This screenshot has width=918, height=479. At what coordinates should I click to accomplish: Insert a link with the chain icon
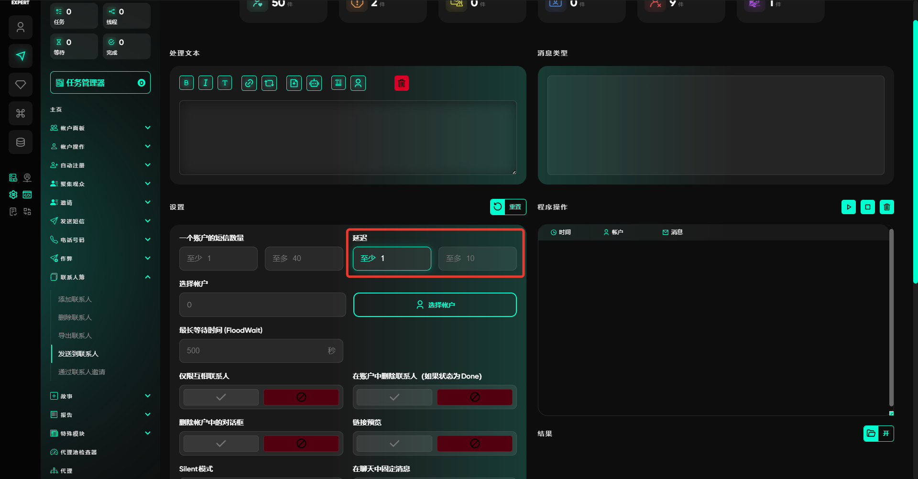(249, 83)
